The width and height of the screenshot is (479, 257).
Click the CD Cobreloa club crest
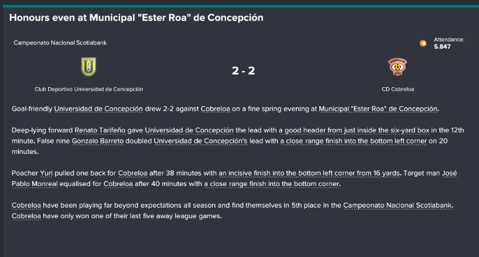point(397,67)
